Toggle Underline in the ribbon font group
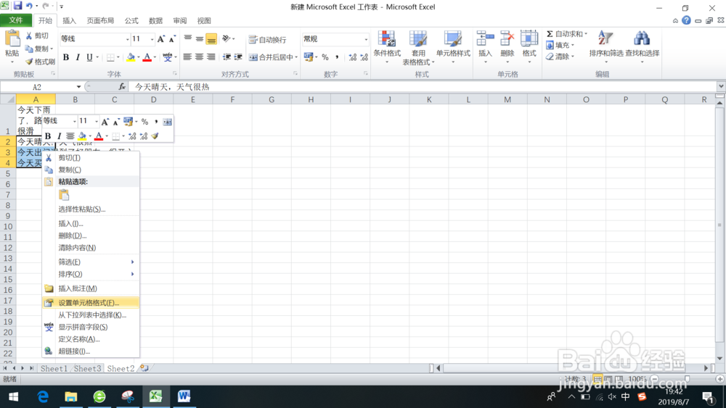 point(89,57)
